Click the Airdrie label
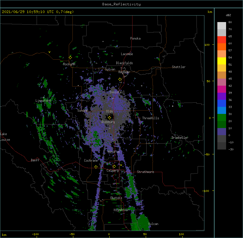The width and height of the screenshot is (243, 238). 114,152
